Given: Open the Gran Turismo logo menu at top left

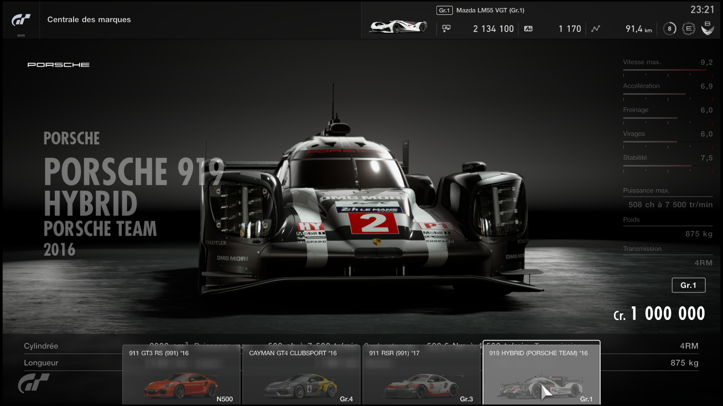Looking at the screenshot, I should [x=21, y=20].
